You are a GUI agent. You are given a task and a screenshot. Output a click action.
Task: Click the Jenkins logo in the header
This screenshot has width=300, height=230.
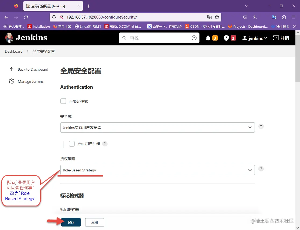click(26, 38)
